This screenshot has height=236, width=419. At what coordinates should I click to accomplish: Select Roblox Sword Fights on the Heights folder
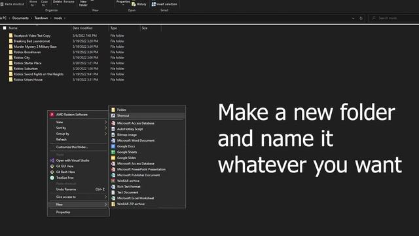pyautogui.click(x=39, y=74)
